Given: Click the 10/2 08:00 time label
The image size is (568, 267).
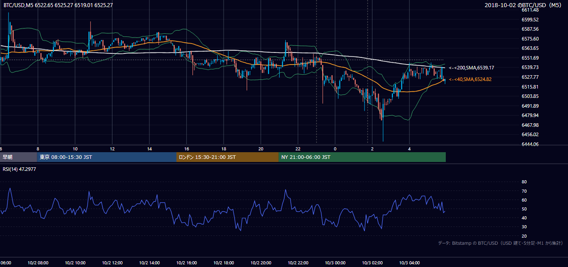Looking at the screenshot, I should click(x=38, y=263).
